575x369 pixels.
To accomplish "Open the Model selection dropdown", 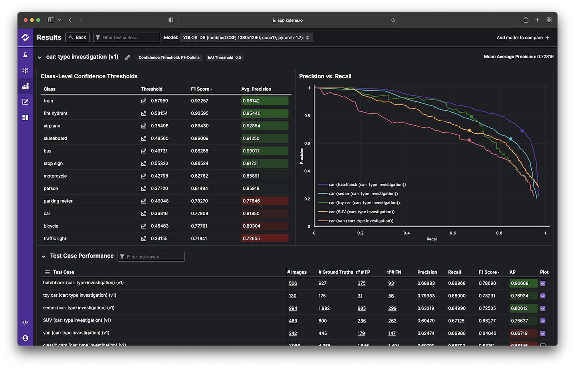I will (x=246, y=38).
